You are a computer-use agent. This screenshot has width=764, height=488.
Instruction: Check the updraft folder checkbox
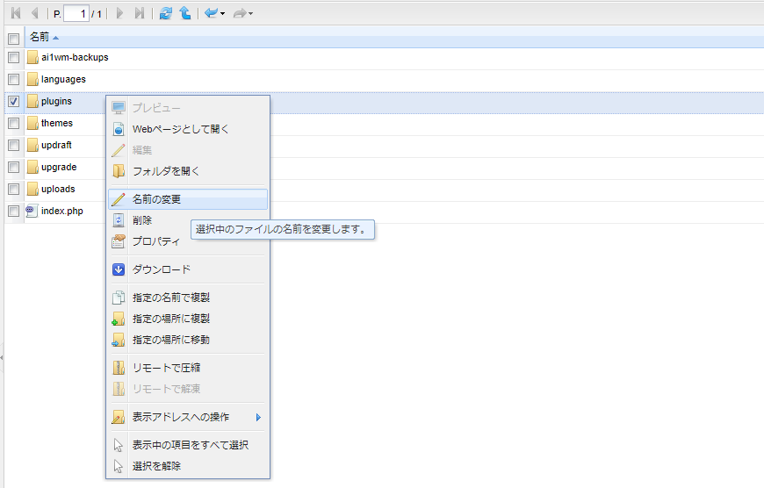point(14,145)
